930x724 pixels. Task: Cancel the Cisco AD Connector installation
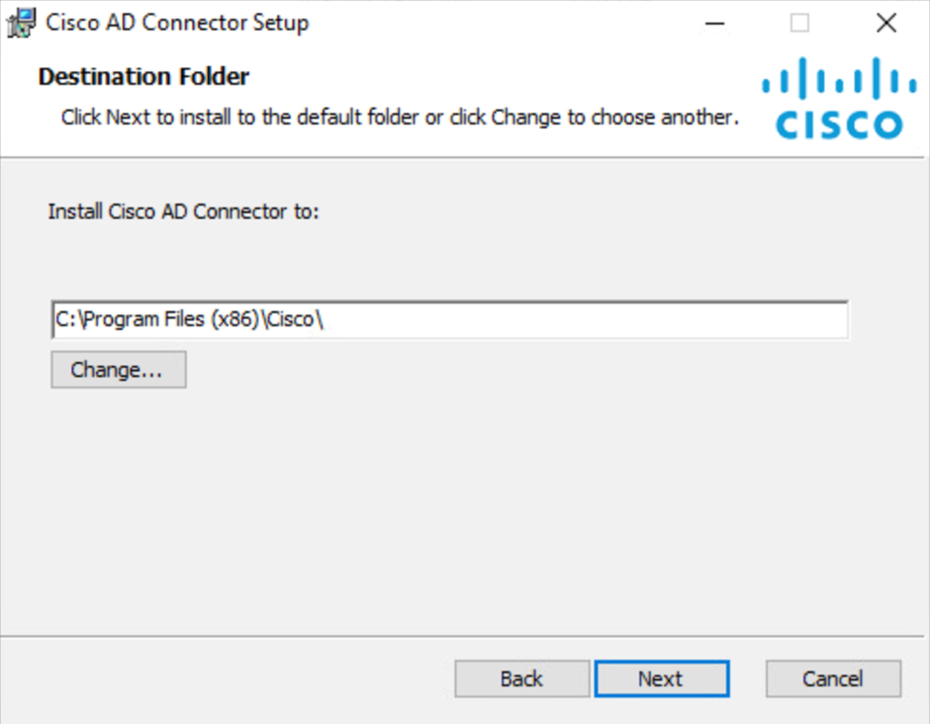(x=833, y=679)
